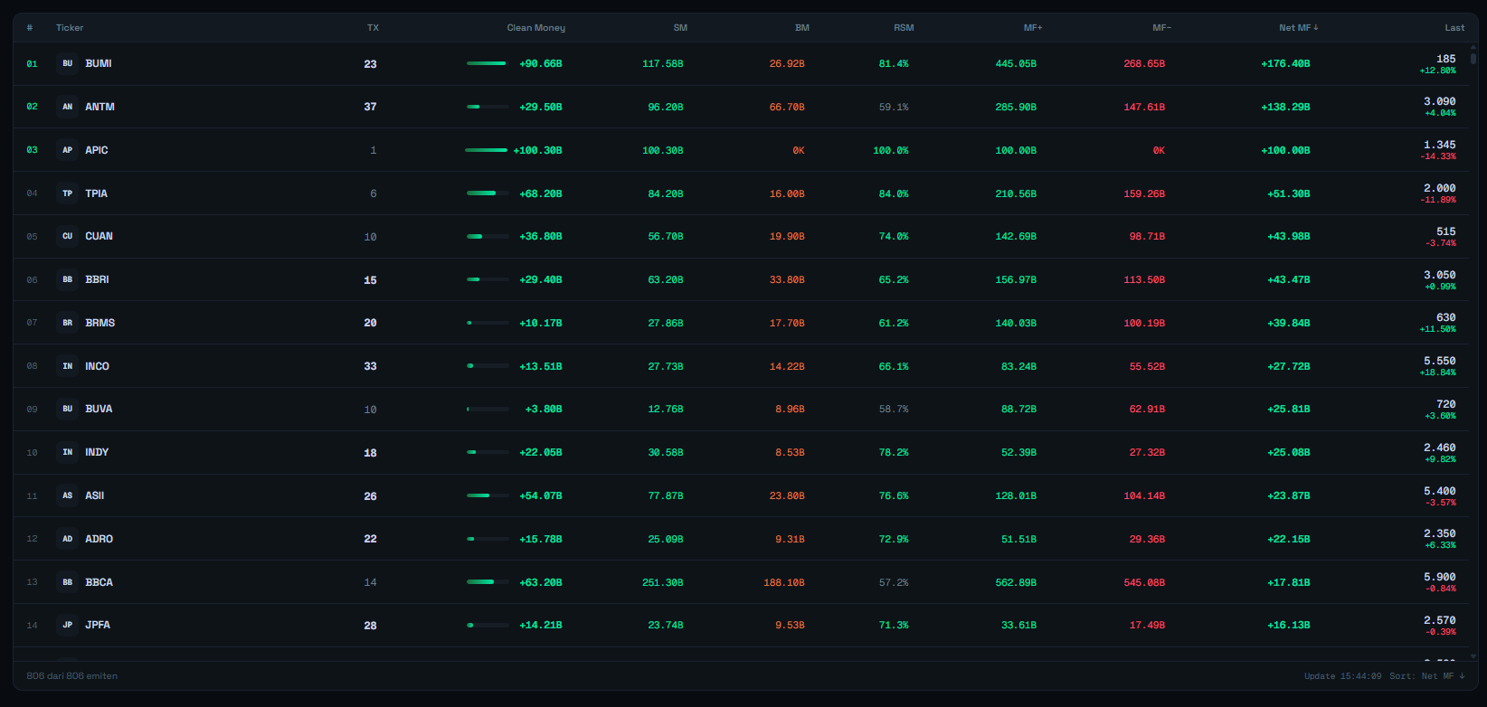Click CUAN MF+ value 142.69B
This screenshot has height=707, width=1487.
tap(1016, 236)
